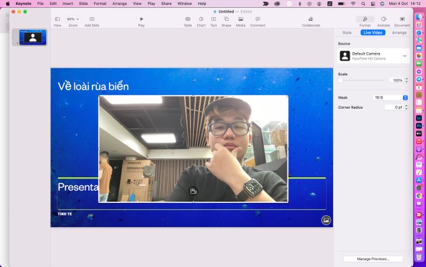Viewport: 426px width, 267px height.
Task: Open Photoshop from the Dock
Action: (x=419, y=126)
